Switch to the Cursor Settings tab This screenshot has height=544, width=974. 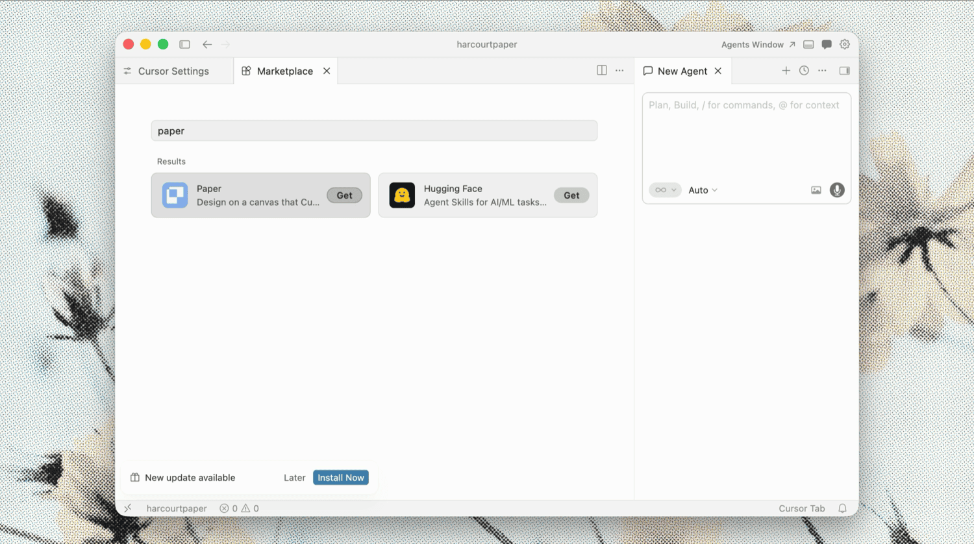tap(173, 71)
